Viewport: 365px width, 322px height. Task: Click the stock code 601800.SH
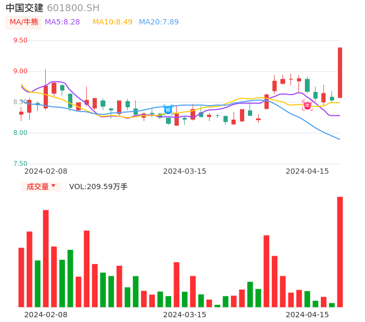coord(73,8)
